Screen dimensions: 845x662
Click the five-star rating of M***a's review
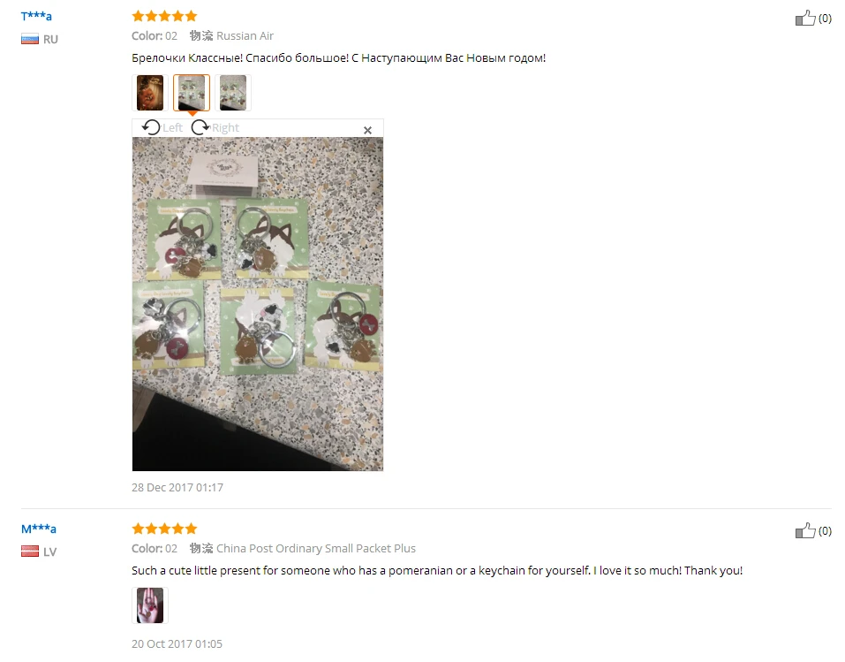[x=164, y=529]
